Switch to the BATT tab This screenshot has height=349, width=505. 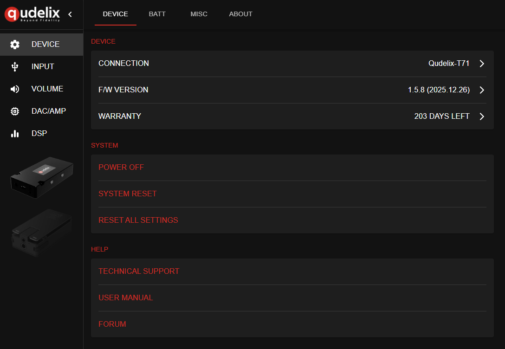tap(157, 14)
